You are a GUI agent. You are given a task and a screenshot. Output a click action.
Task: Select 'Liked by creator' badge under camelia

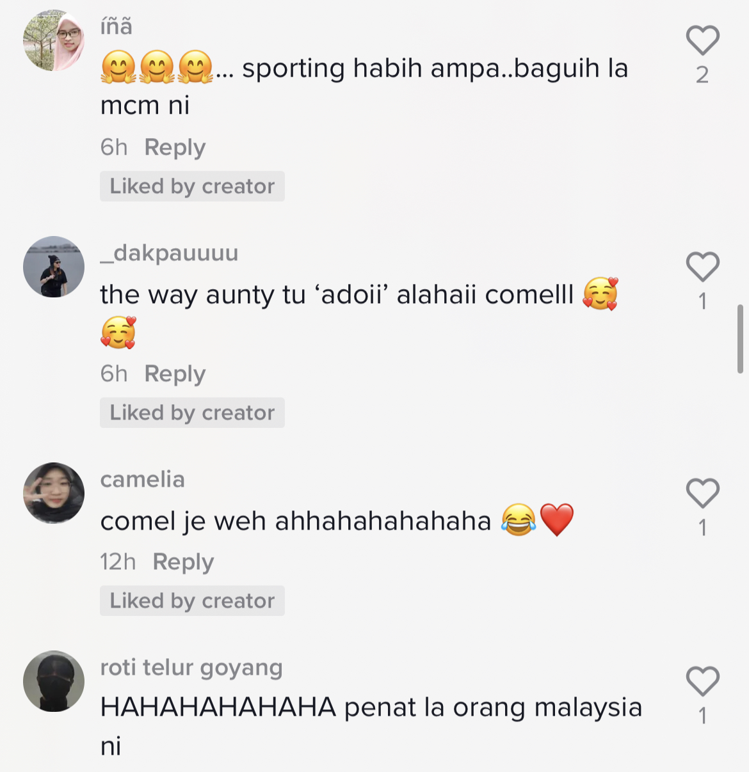point(192,601)
